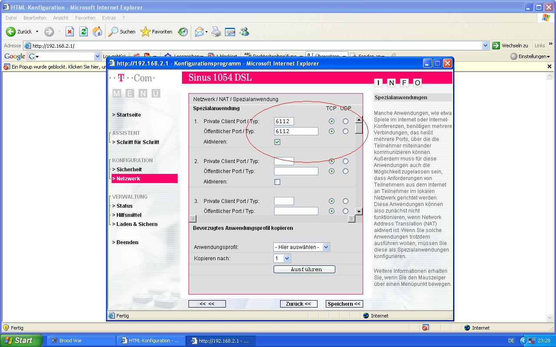
Task: Click the port list scroll-down arrow
Action: tap(359, 211)
